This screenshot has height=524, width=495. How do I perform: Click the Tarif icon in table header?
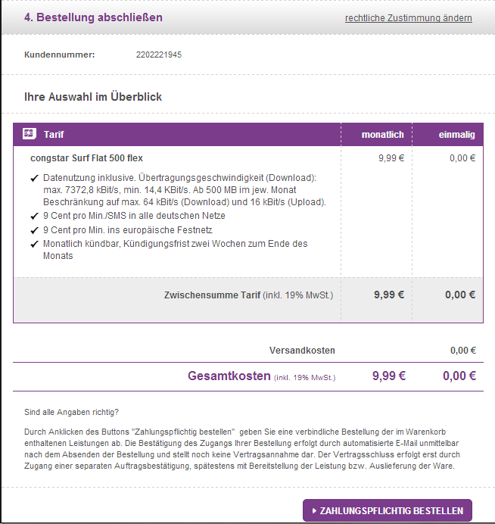pos(30,134)
